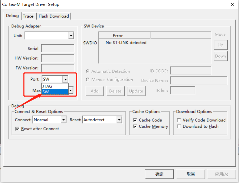Screen dimensions: 239x183
Task: Click the Delete button
Action: click(x=115, y=91)
